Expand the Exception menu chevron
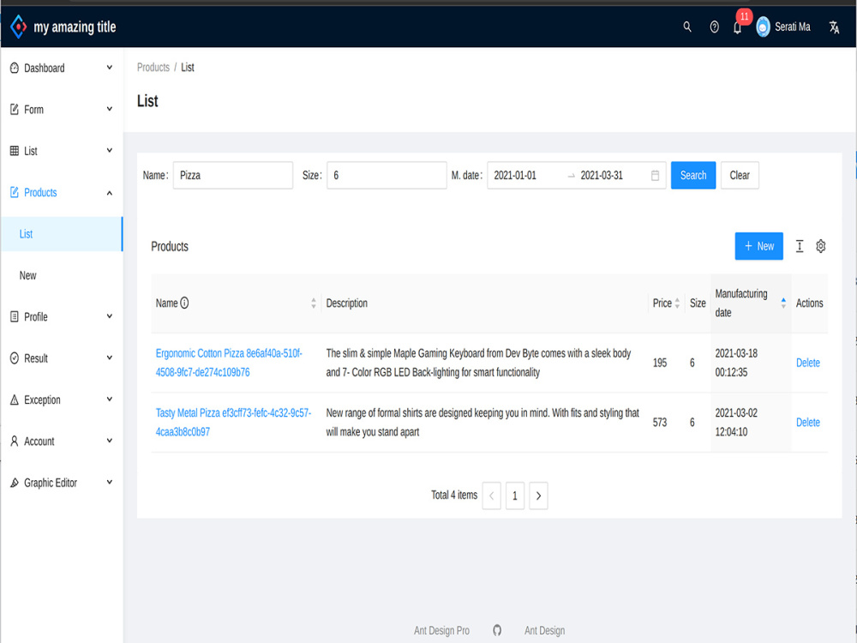Viewport: 857px width, 643px height. tap(110, 400)
